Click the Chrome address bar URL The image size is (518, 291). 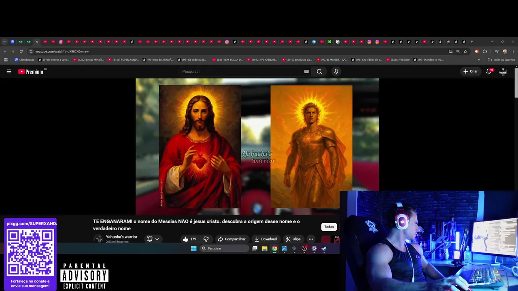coord(62,51)
